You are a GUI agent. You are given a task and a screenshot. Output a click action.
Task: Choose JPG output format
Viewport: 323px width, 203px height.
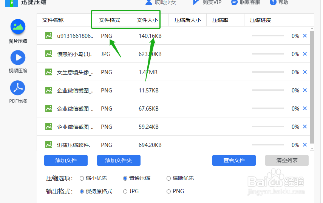click(125, 191)
